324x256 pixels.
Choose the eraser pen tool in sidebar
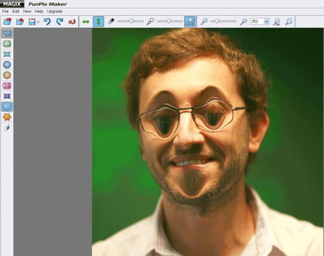(x=7, y=127)
